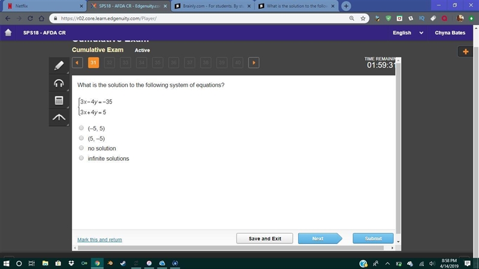Screen dimensions: 479x269
Task: Click the orange plus button
Action: click(466, 51)
